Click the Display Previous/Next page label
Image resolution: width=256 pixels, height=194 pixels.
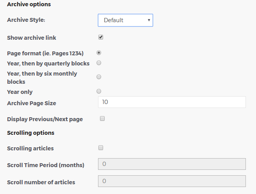45,119
